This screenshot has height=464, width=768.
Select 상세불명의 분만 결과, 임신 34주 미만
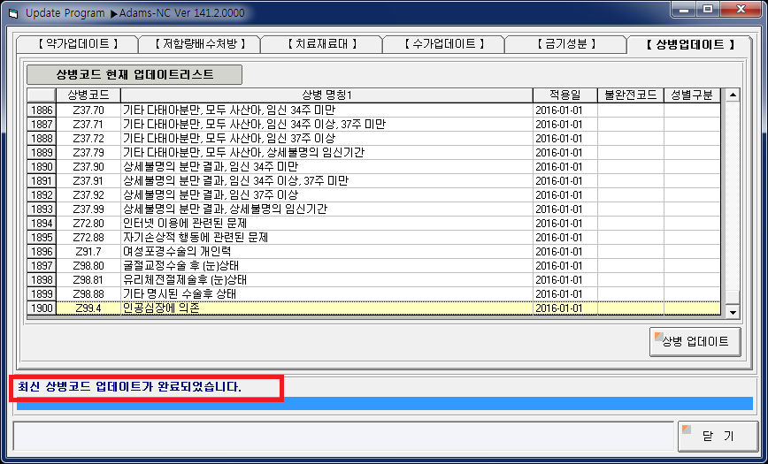[x=326, y=167]
